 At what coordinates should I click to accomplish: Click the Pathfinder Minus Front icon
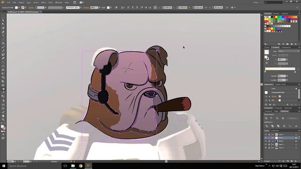271,118
